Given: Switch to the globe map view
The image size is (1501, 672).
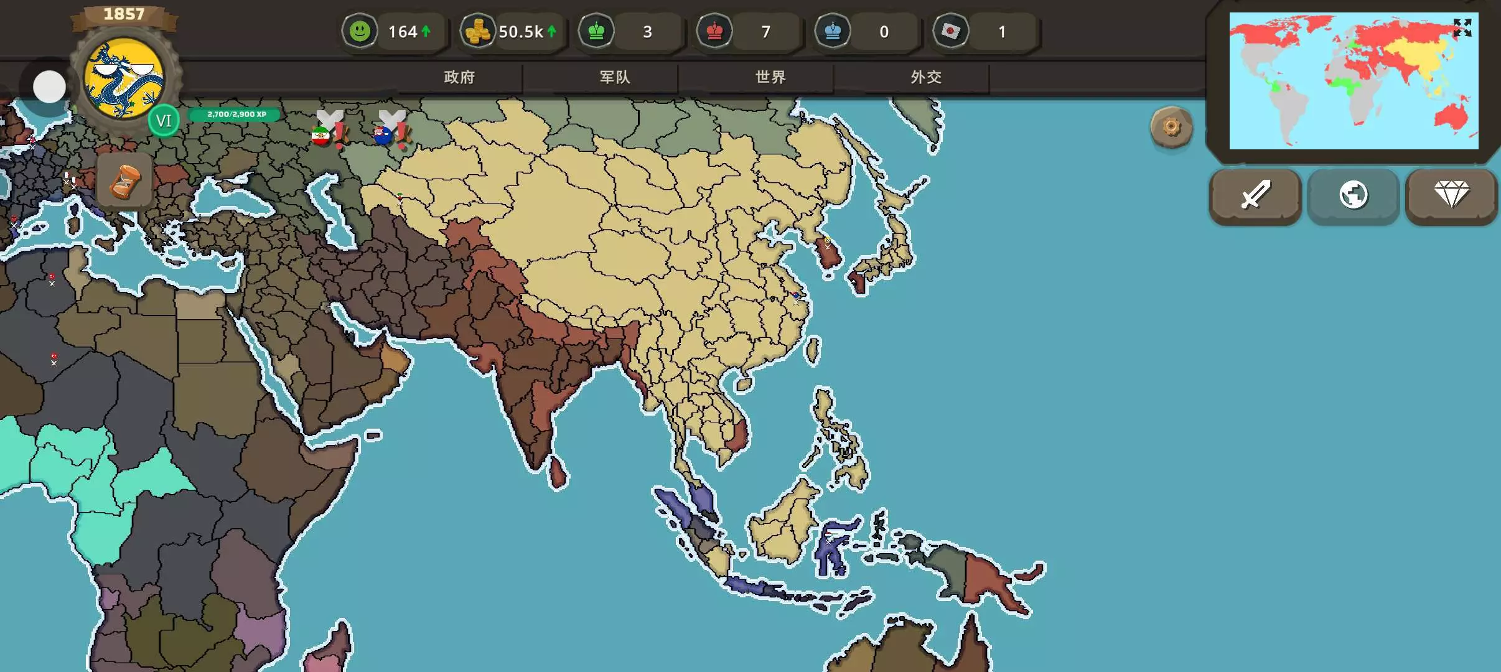Looking at the screenshot, I should pyautogui.click(x=1353, y=195).
